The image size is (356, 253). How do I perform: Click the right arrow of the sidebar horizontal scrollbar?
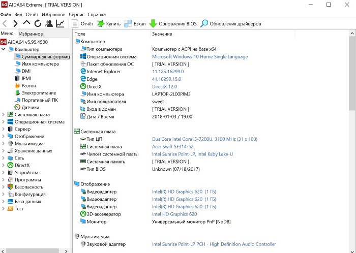tap(66, 251)
